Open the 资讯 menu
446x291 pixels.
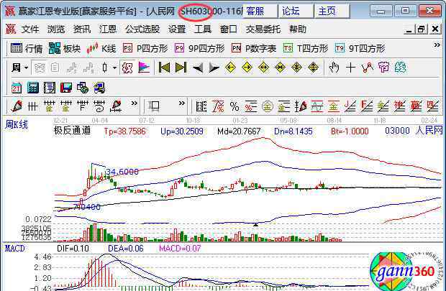tap(82, 29)
